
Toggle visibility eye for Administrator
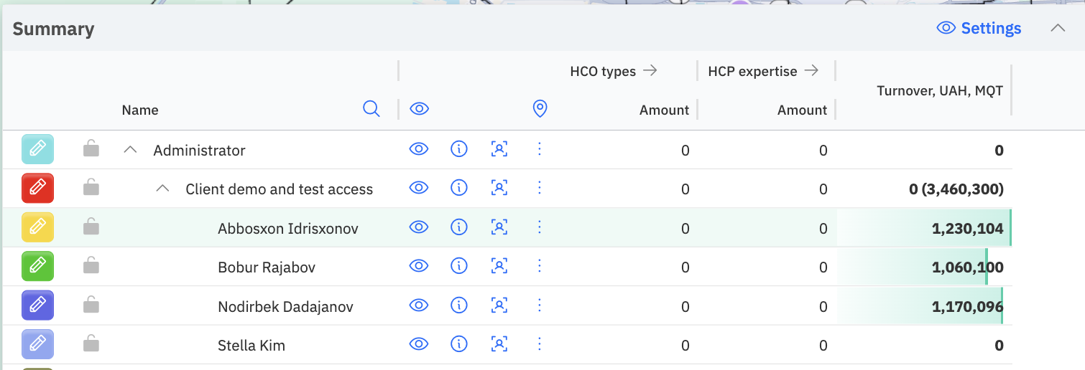tap(419, 149)
